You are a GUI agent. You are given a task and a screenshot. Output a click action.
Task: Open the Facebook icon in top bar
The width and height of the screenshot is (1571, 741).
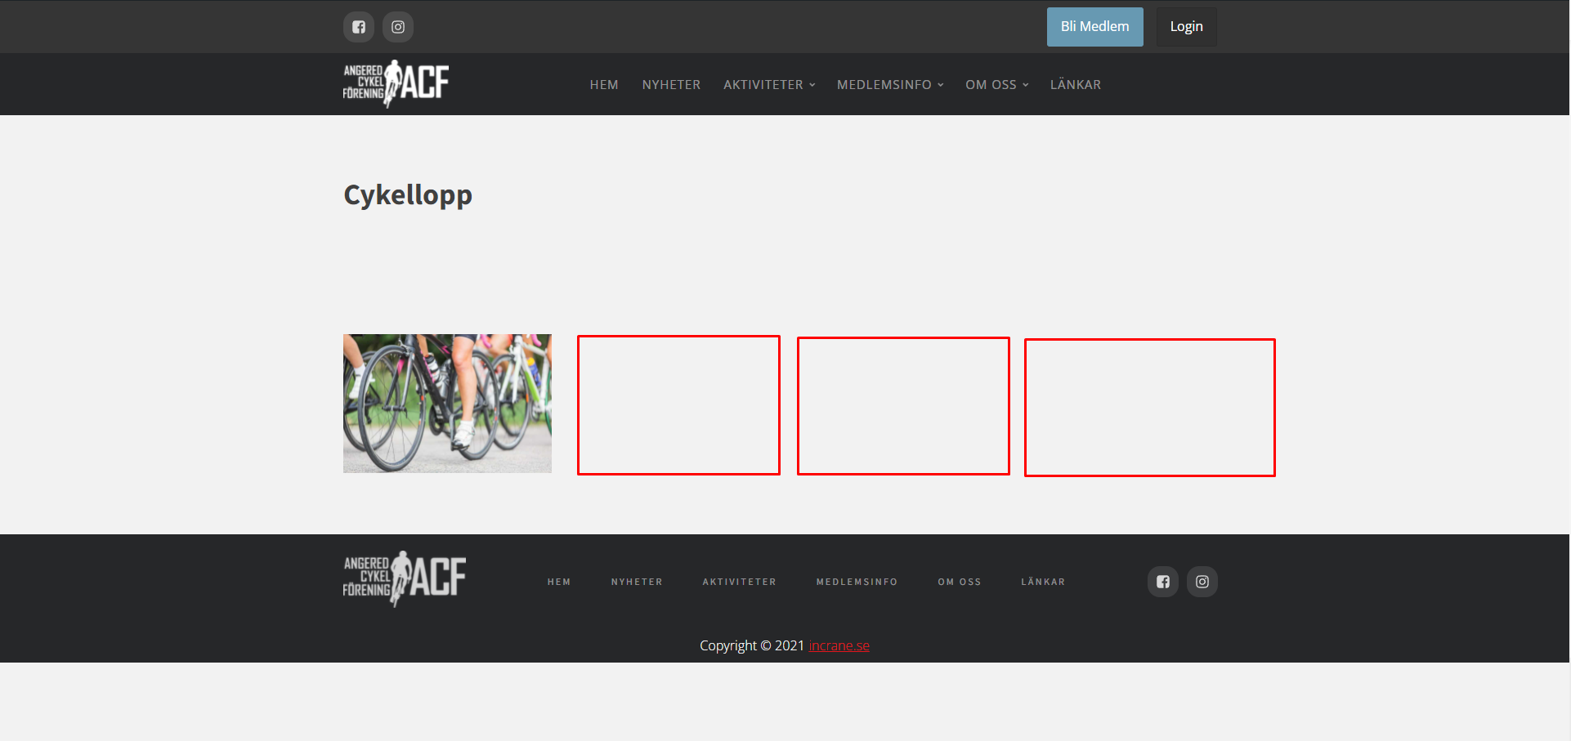359,27
